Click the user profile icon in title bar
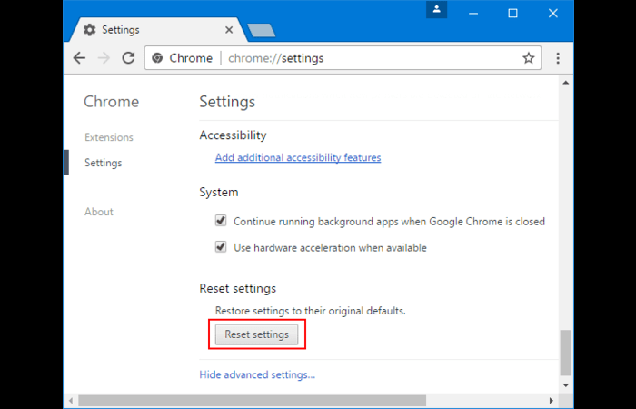Screen dimensions: 636x409 pyautogui.click(x=436, y=9)
